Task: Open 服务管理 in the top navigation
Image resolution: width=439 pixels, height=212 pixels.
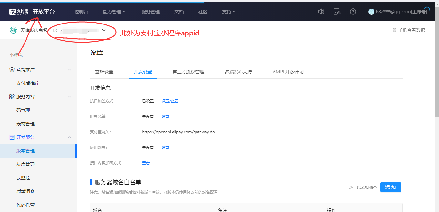Action: (x=151, y=12)
